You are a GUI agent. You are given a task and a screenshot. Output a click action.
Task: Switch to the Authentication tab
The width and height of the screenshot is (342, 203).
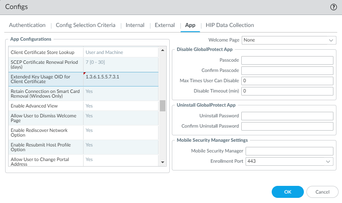click(x=27, y=25)
